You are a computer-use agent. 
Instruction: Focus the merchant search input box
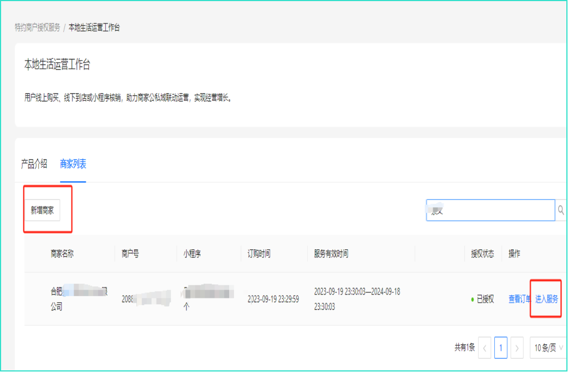coord(490,210)
